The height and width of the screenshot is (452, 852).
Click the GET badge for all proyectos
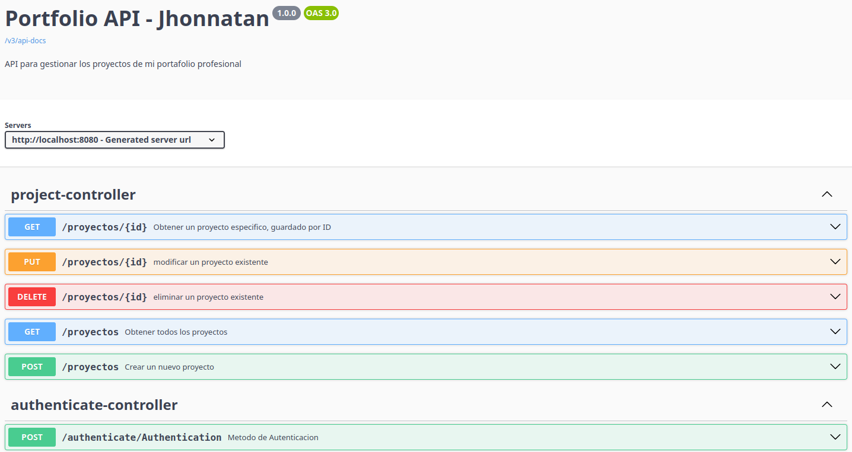[32, 332]
